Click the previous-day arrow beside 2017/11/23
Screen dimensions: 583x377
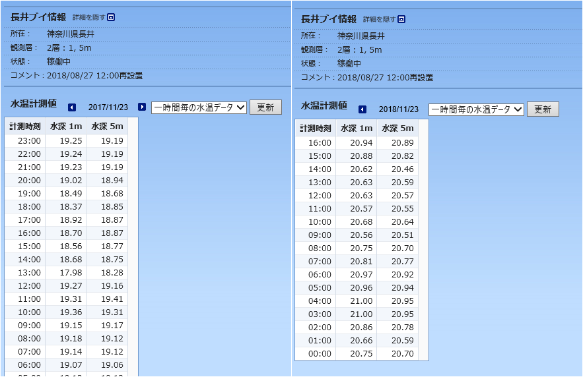tap(72, 107)
